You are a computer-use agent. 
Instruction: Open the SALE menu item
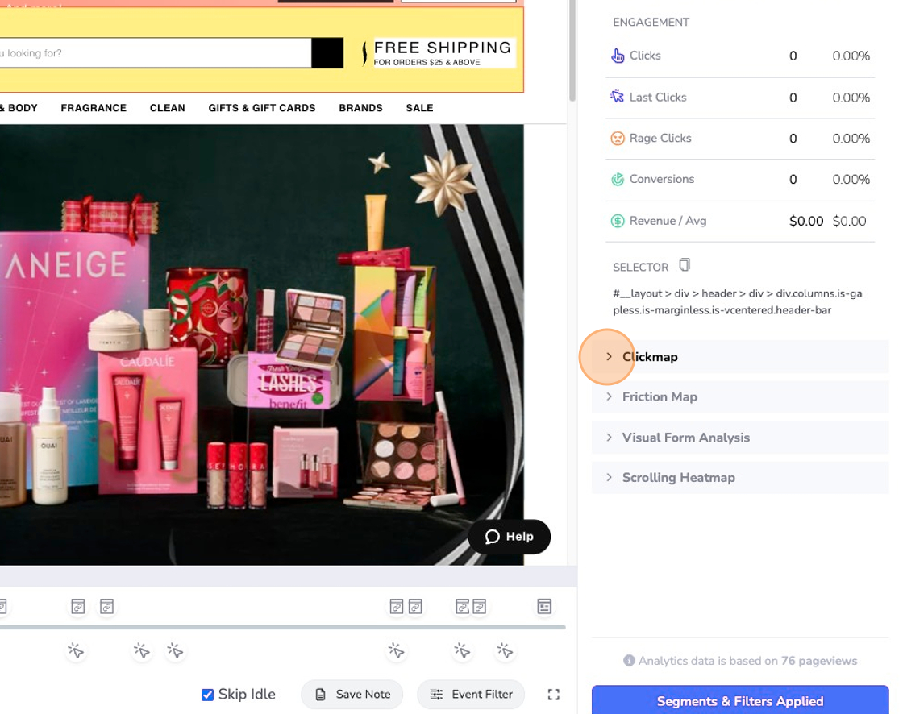pos(419,108)
